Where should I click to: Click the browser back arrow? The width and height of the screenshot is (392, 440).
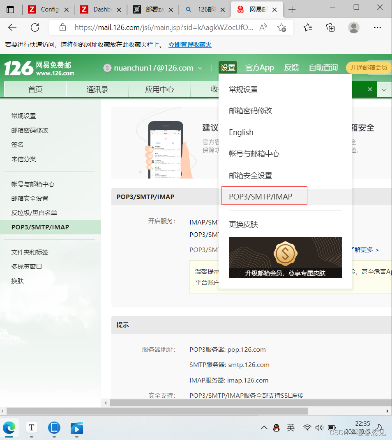click(12, 27)
